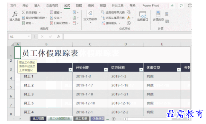Open Logical (逻辑) functions menu
The height and width of the screenshot is (124, 206).
tap(56, 12)
